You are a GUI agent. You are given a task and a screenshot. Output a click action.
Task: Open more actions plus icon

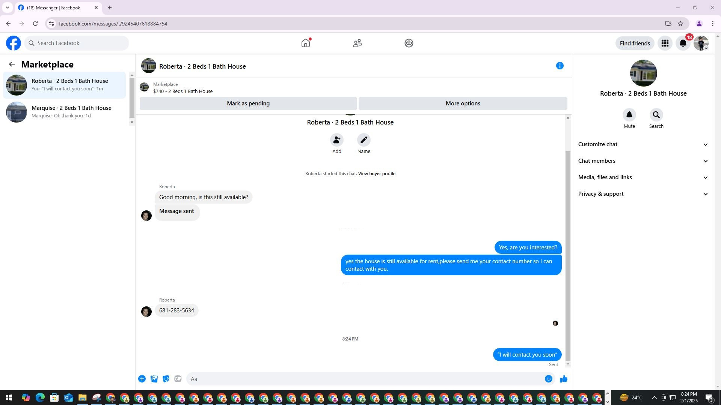[142, 379]
